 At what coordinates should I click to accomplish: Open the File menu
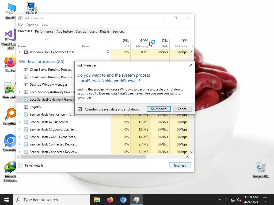click(x=20, y=25)
